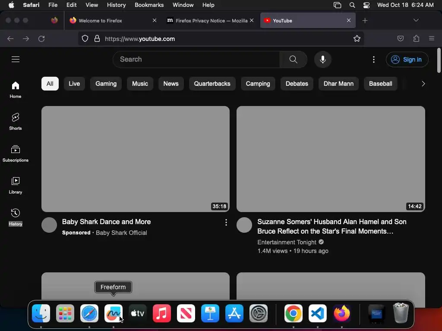Save page to Pocket
Screen dimensions: 442x331
pos(400,38)
